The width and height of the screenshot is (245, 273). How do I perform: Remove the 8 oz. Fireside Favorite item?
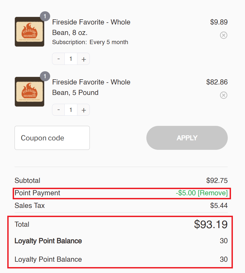223,35
